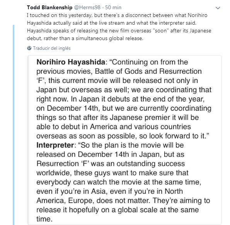Click the image line 'Resurrection 'F' was an outstanding success'
The image size is (230, 225).
point(111,164)
